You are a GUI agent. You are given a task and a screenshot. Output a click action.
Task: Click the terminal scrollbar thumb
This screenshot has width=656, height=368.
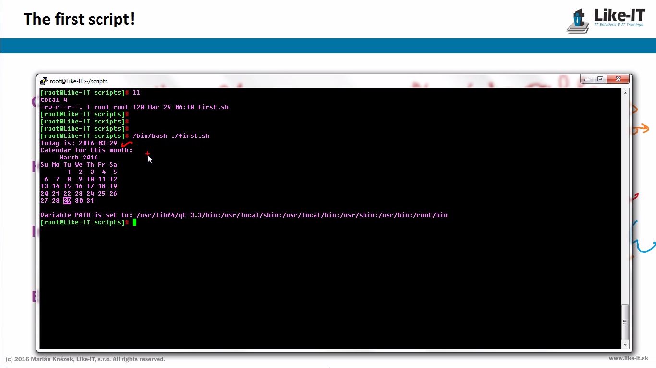(625, 321)
